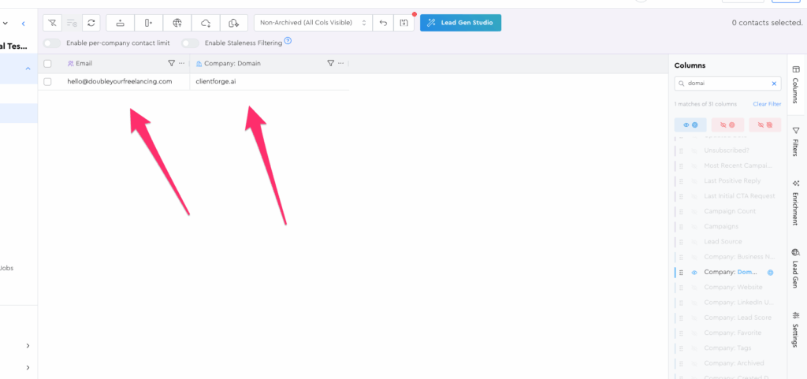Image resolution: width=807 pixels, height=379 pixels.
Task: Click the add column toolbar icon
Action: [149, 23]
